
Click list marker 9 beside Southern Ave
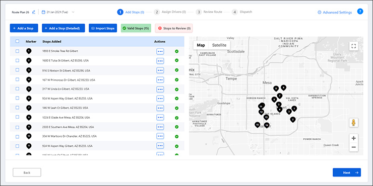click(29, 127)
